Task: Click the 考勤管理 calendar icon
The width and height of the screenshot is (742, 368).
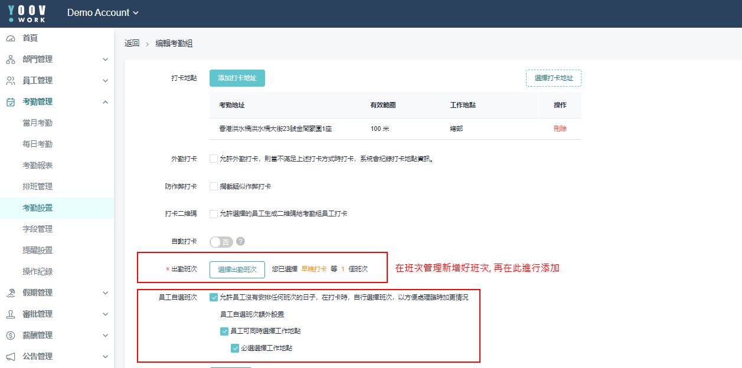Action: click(11, 102)
